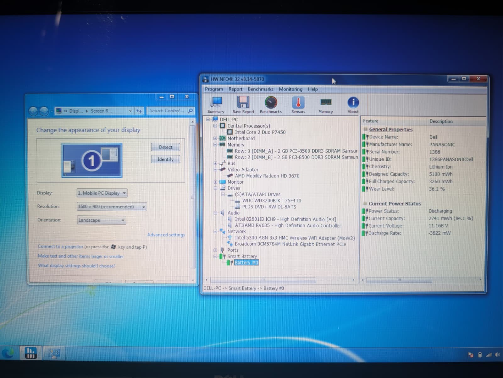
Task: Select the Row: 2 [DIMM_B] memory entry
Action: [x=296, y=157]
